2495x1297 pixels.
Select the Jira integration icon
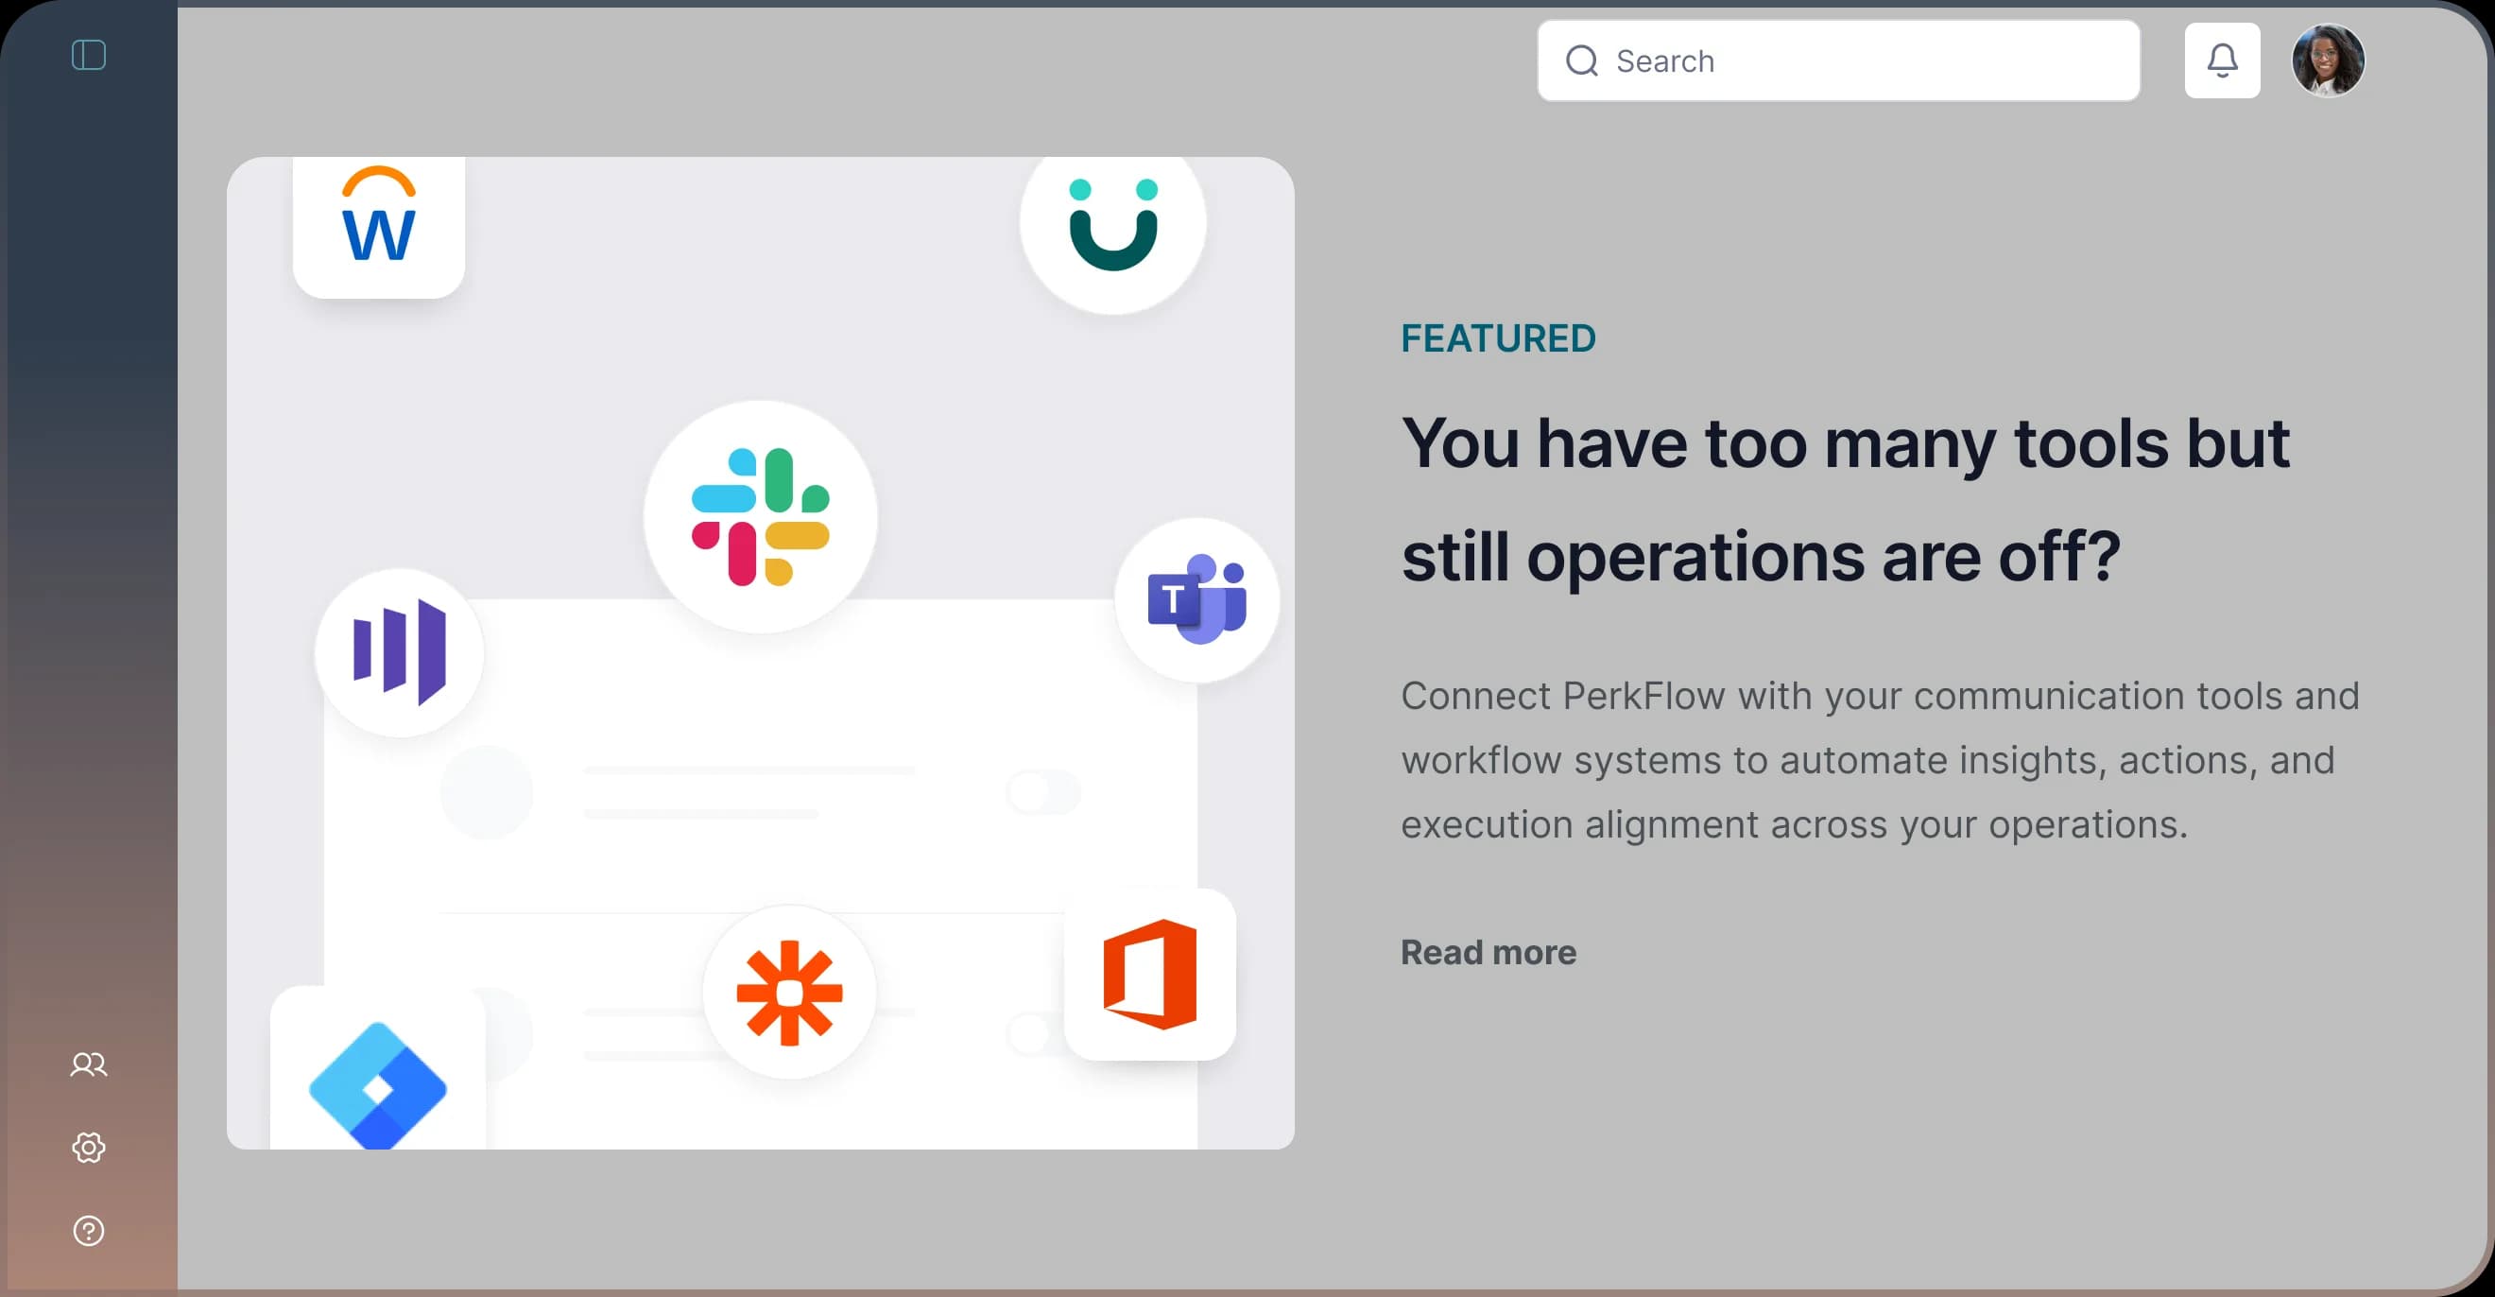[378, 1085]
